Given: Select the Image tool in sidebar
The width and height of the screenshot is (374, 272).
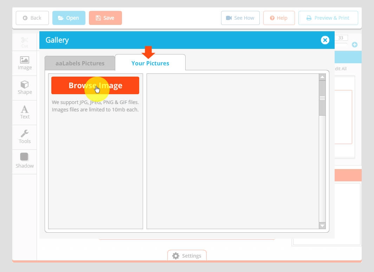Looking at the screenshot, I should point(25,63).
